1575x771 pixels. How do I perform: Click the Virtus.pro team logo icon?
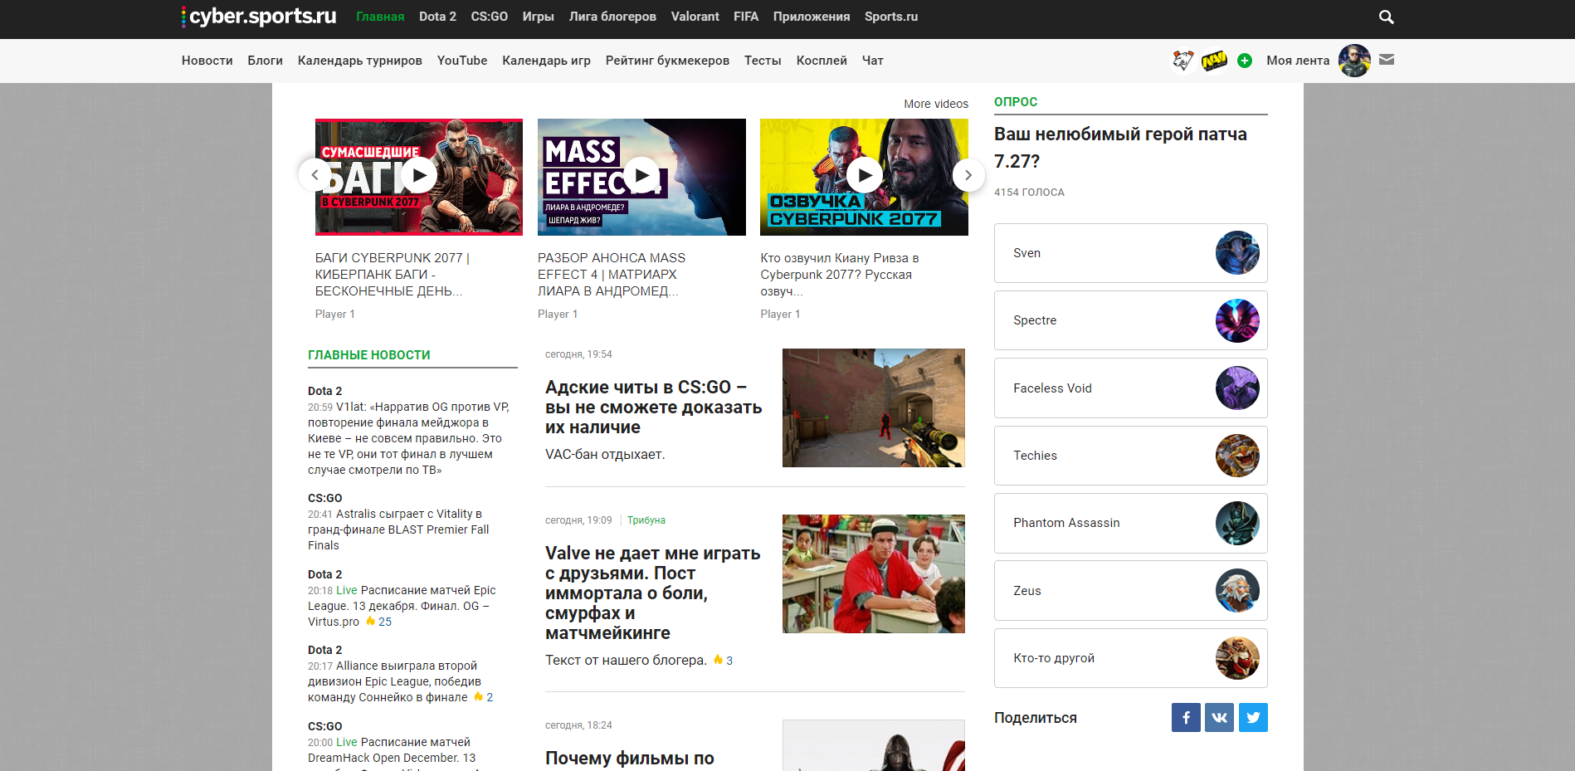[1183, 60]
